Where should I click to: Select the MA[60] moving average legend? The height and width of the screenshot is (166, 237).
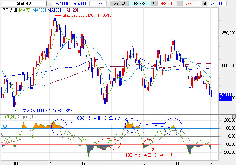click(x=54, y=10)
